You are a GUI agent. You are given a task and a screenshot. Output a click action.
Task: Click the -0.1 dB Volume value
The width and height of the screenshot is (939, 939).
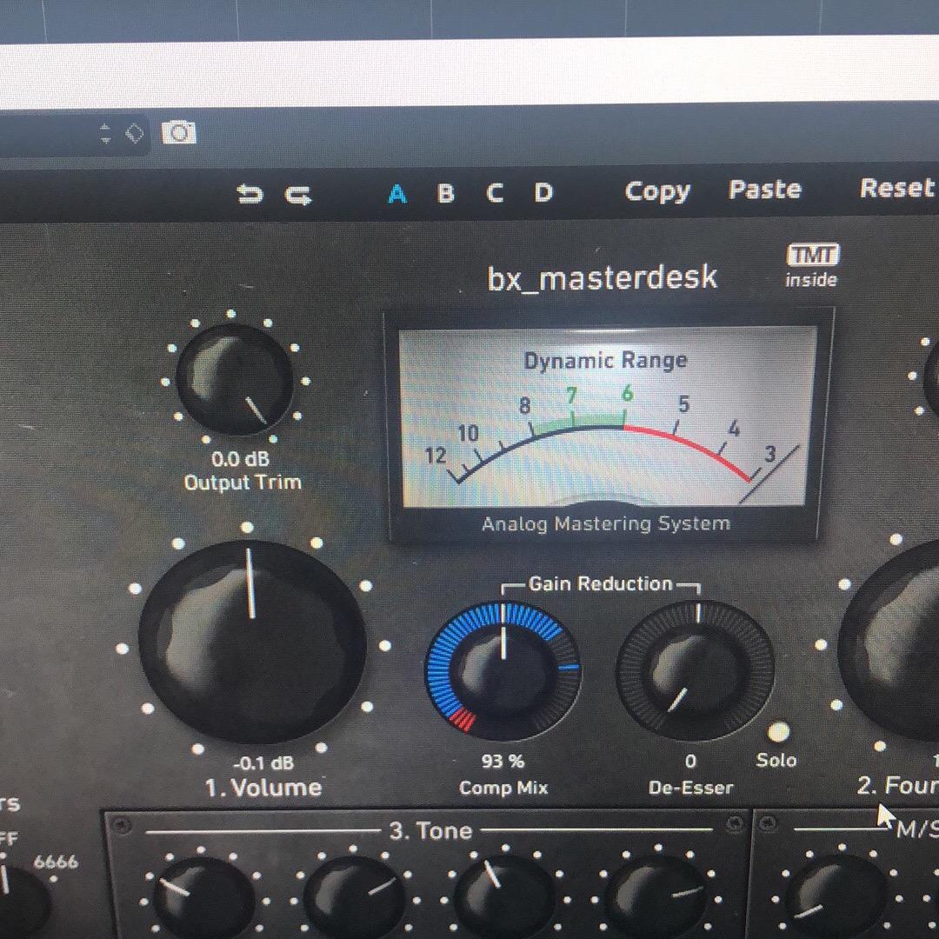263,763
